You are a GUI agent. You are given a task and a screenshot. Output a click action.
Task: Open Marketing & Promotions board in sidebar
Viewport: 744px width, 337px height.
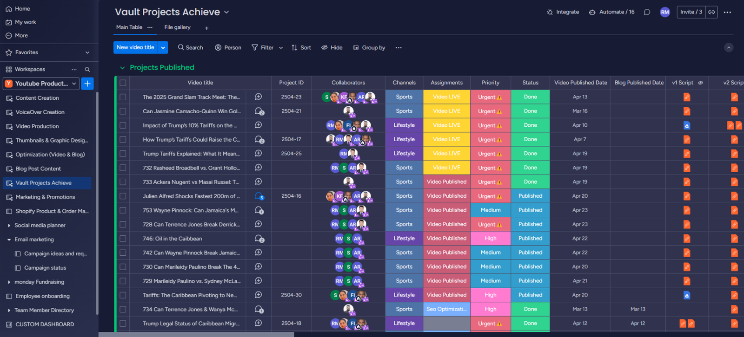(x=45, y=197)
